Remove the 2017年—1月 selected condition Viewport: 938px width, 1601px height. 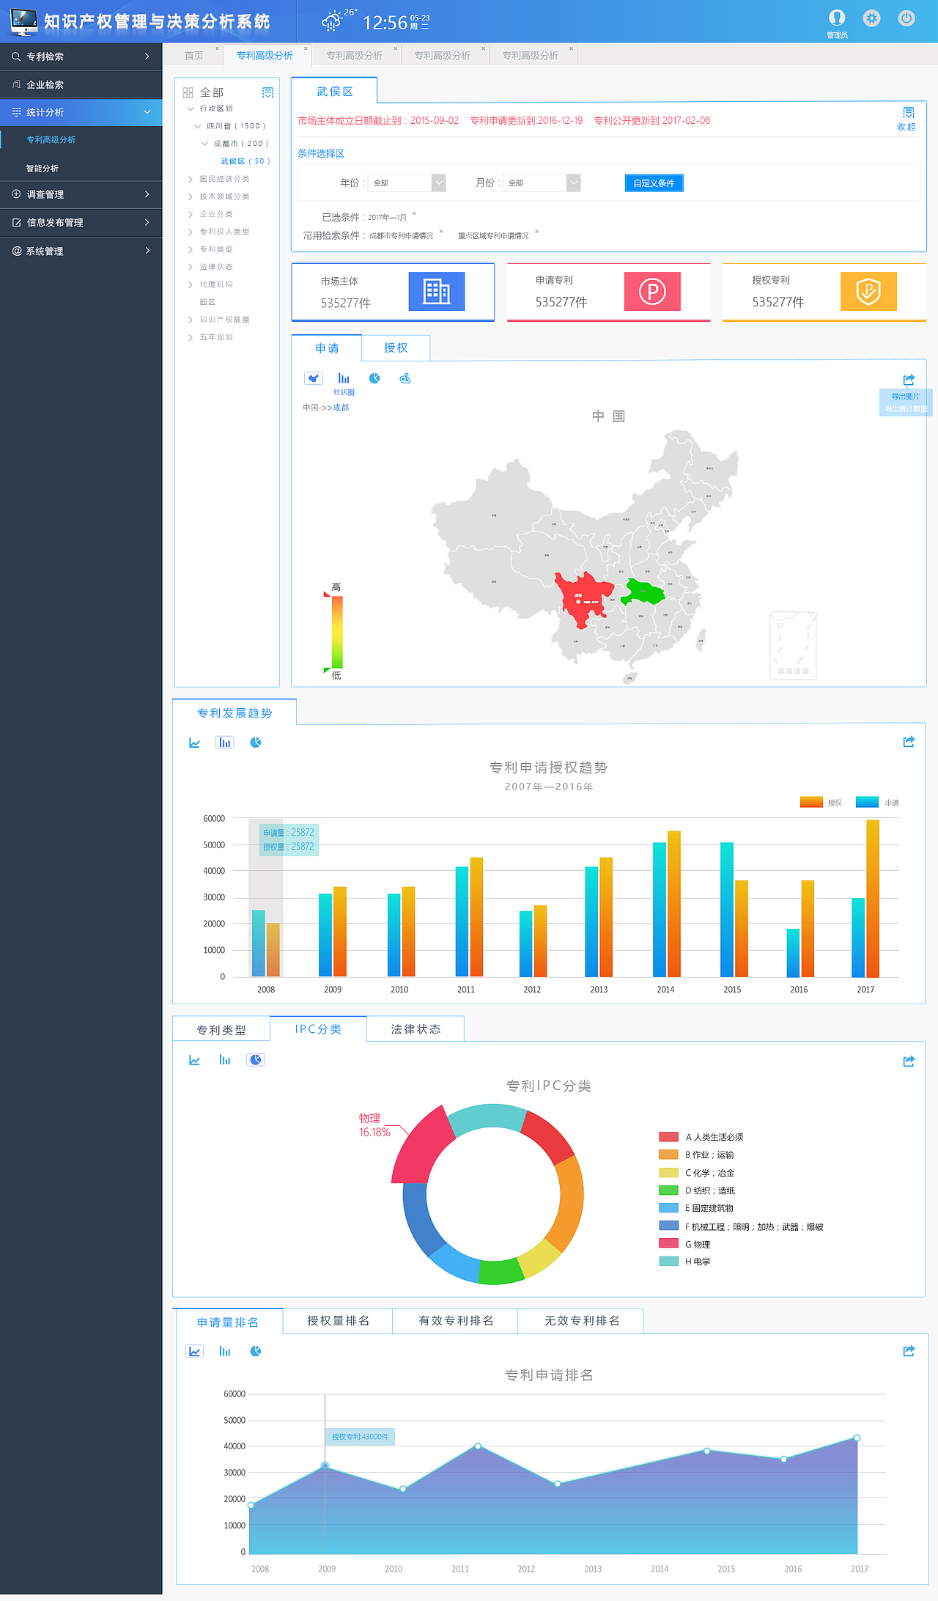point(414,213)
